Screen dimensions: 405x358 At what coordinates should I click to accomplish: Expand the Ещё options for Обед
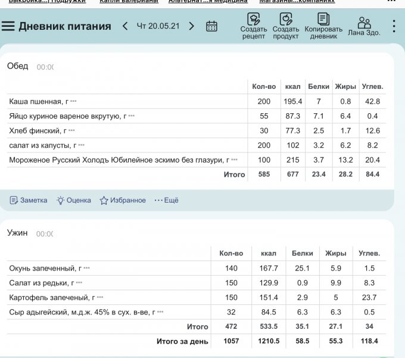click(x=167, y=200)
